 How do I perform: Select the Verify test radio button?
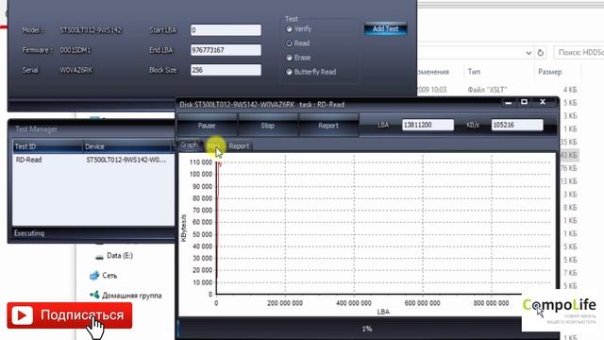click(289, 29)
